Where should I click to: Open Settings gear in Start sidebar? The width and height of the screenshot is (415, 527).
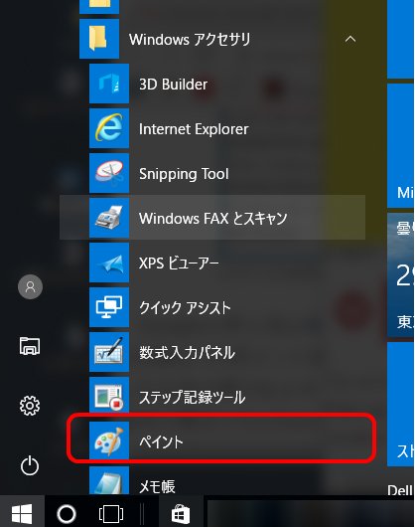pos(30,406)
